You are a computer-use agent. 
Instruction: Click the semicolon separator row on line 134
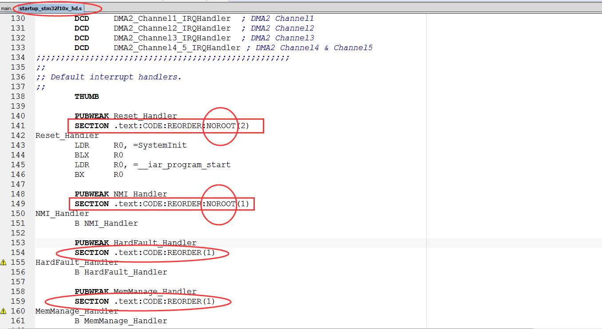tap(162, 58)
